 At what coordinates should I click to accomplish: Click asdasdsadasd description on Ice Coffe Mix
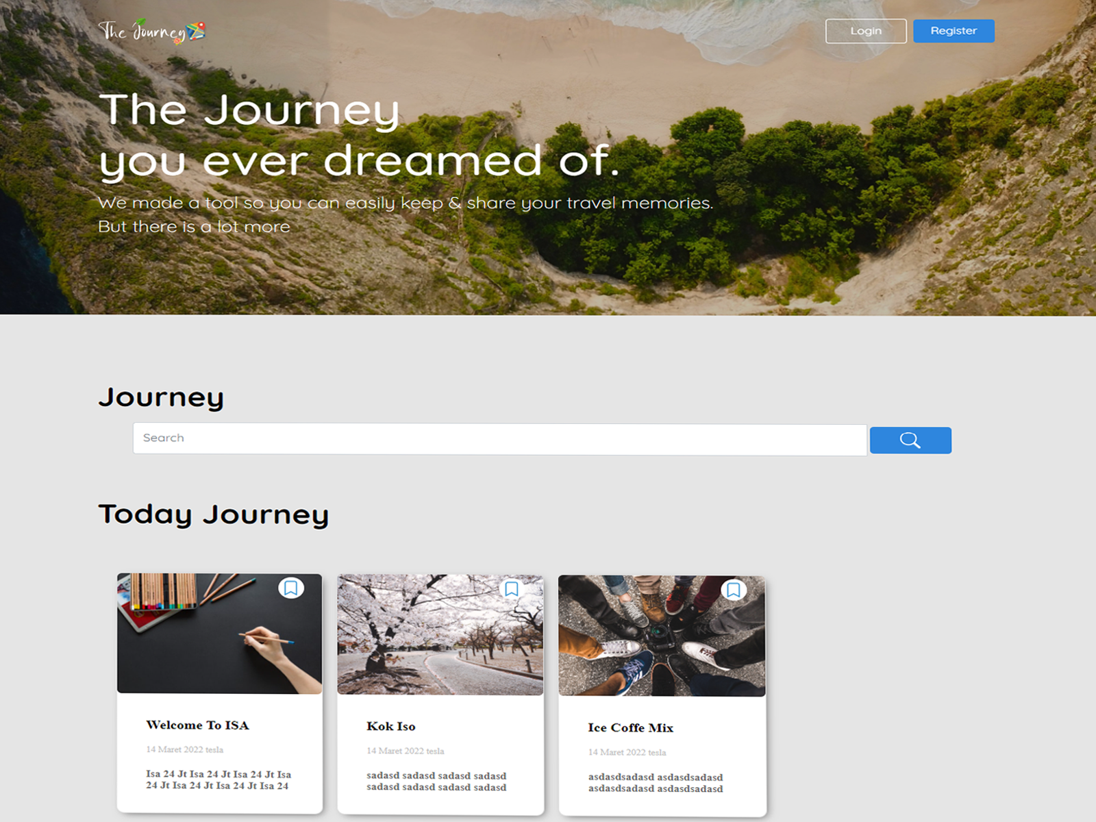656,783
